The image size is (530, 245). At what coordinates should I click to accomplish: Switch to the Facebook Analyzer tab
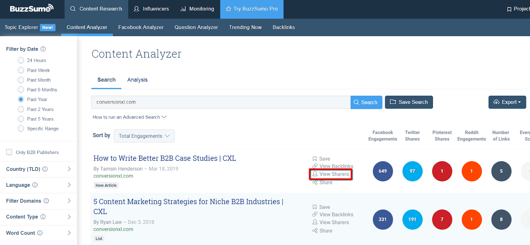[141, 27]
